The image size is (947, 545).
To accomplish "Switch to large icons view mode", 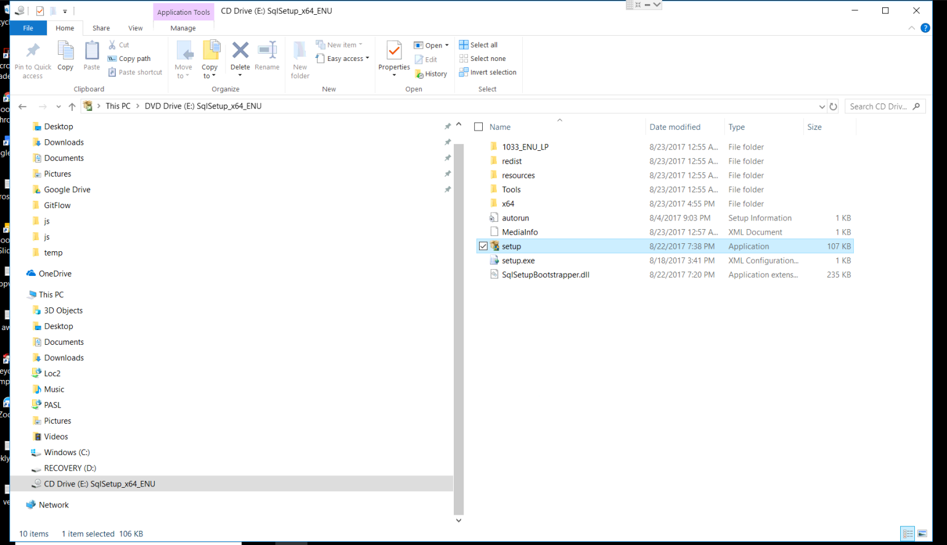I will click(922, 533).
